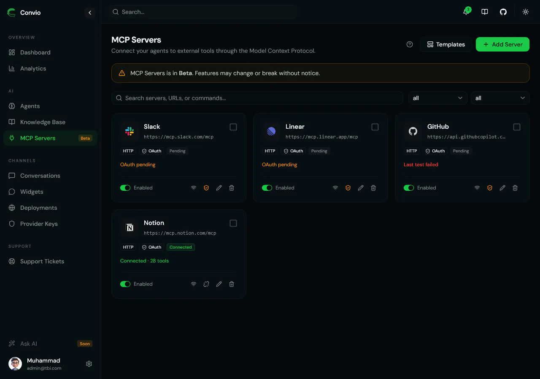Image resolution: width=540 pixels, height=379 pixels.
Task: Open the GitHub icon in top bar
Action: point(503,12)
